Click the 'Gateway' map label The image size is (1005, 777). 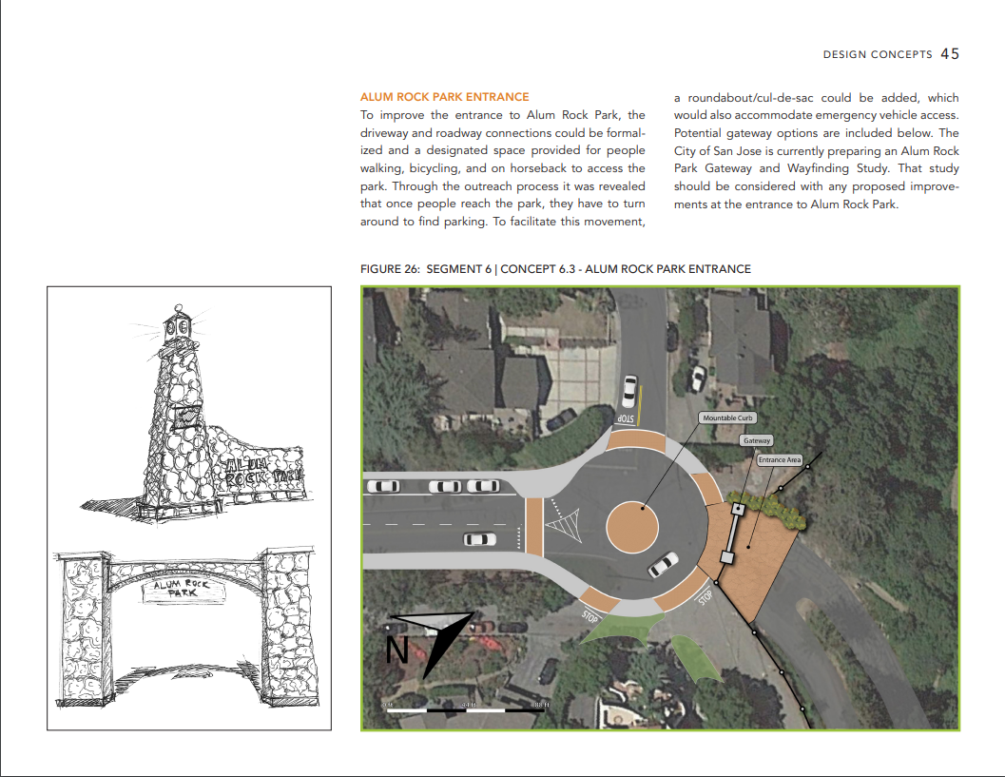click(756, 440)
